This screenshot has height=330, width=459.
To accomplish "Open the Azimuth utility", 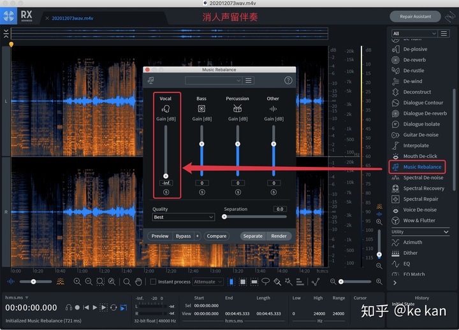I will coord(407,242).
